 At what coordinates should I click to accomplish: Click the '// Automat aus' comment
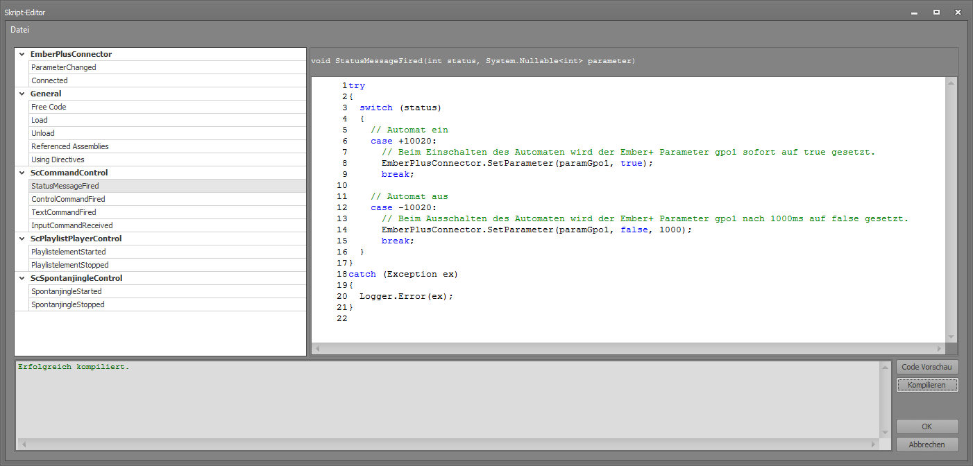click(x=409, y=196)
